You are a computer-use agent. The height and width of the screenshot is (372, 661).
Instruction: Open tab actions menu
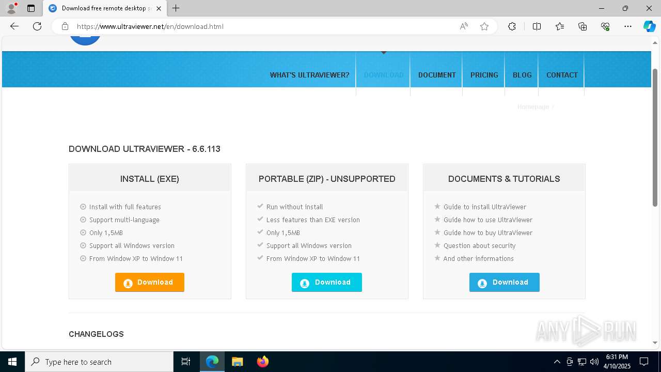pos(31,8)
